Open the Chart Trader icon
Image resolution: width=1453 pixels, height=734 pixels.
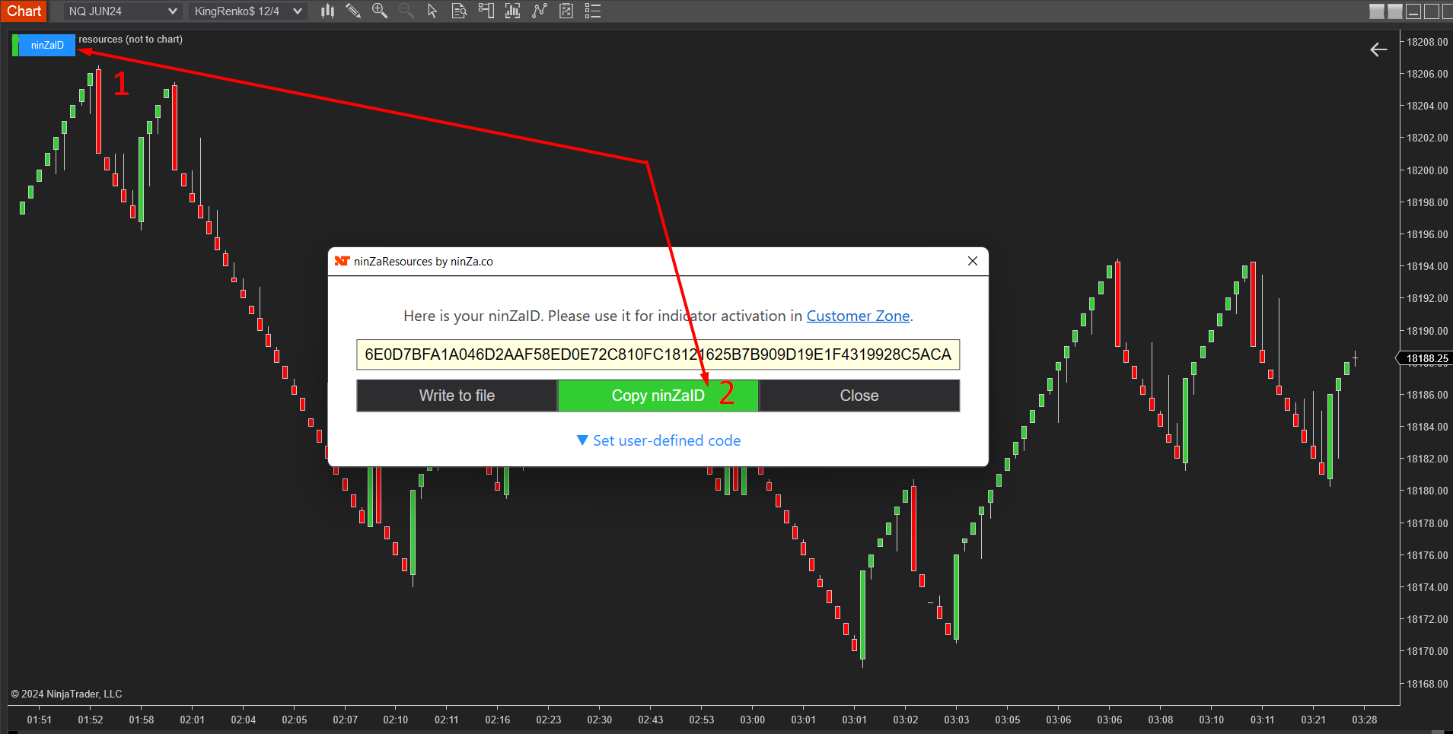pos(486,11)
